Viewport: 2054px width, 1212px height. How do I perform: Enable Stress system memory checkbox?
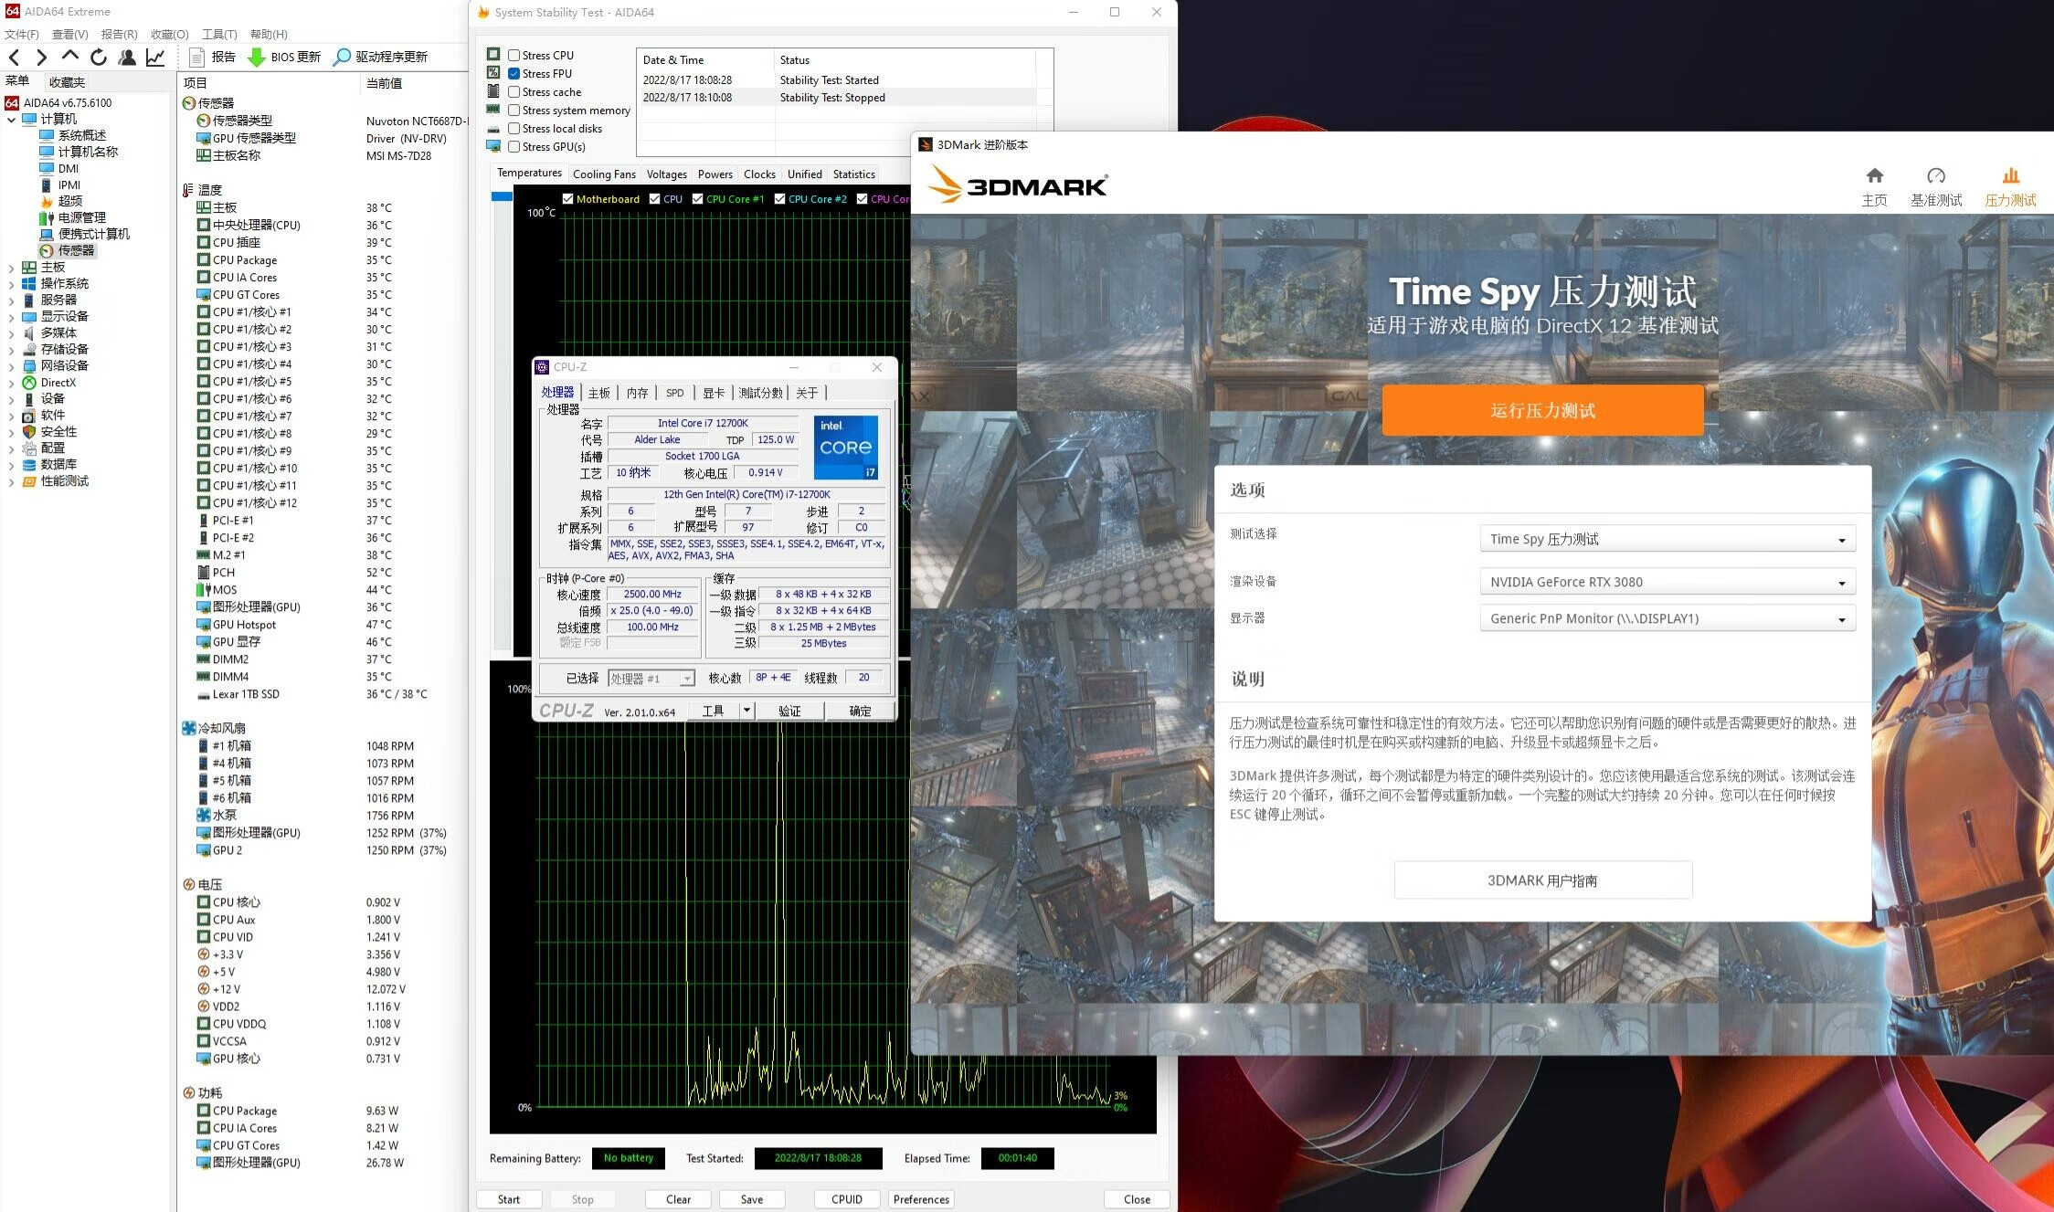pos(514,111)
